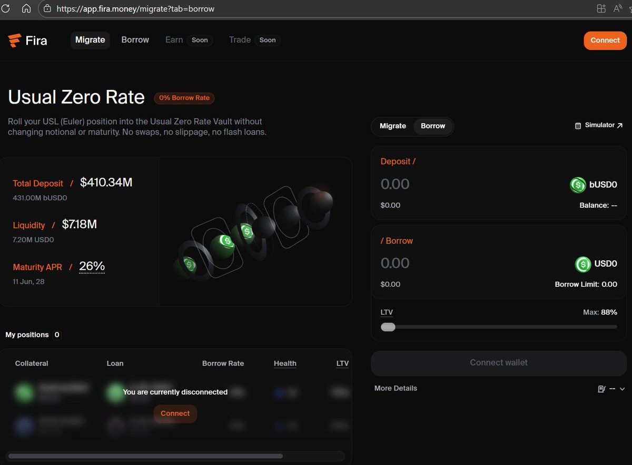Click the Balance: -- text
This screenshot has height=465, width=632.
pyautogui.click(x=598, y=206)
